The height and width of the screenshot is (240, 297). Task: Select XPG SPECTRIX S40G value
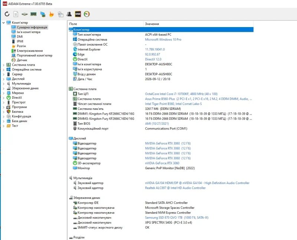[x=169, y=223]
